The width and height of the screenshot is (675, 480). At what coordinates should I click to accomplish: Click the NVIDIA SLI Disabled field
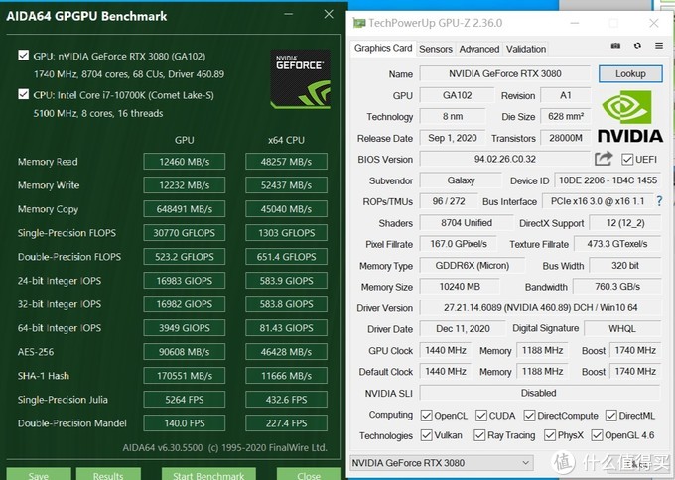(x=540, y=393)
